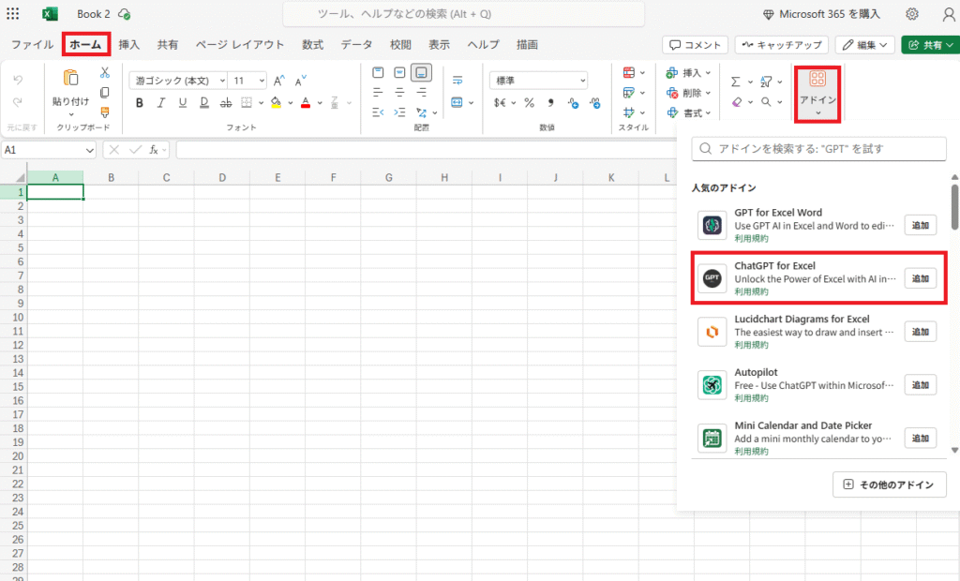Image resolution: width=960 pixels, height=581 pixels.
Task: Click the formula bar input
Action: (427, 150)
